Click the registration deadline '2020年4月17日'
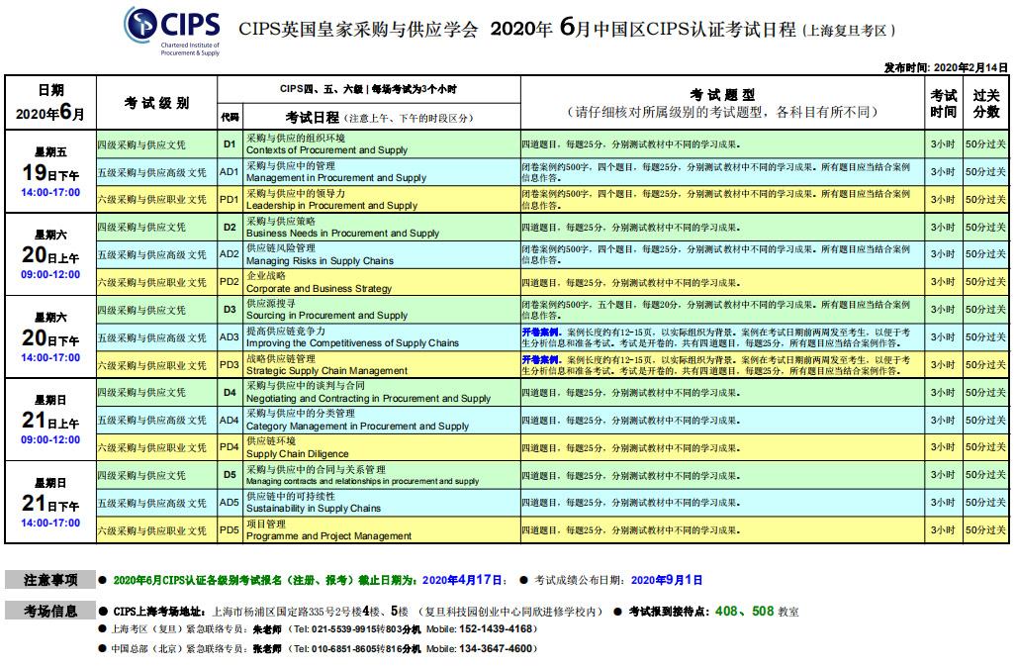The width and height of the screenshot is (1016, 667). click(462, 580)
